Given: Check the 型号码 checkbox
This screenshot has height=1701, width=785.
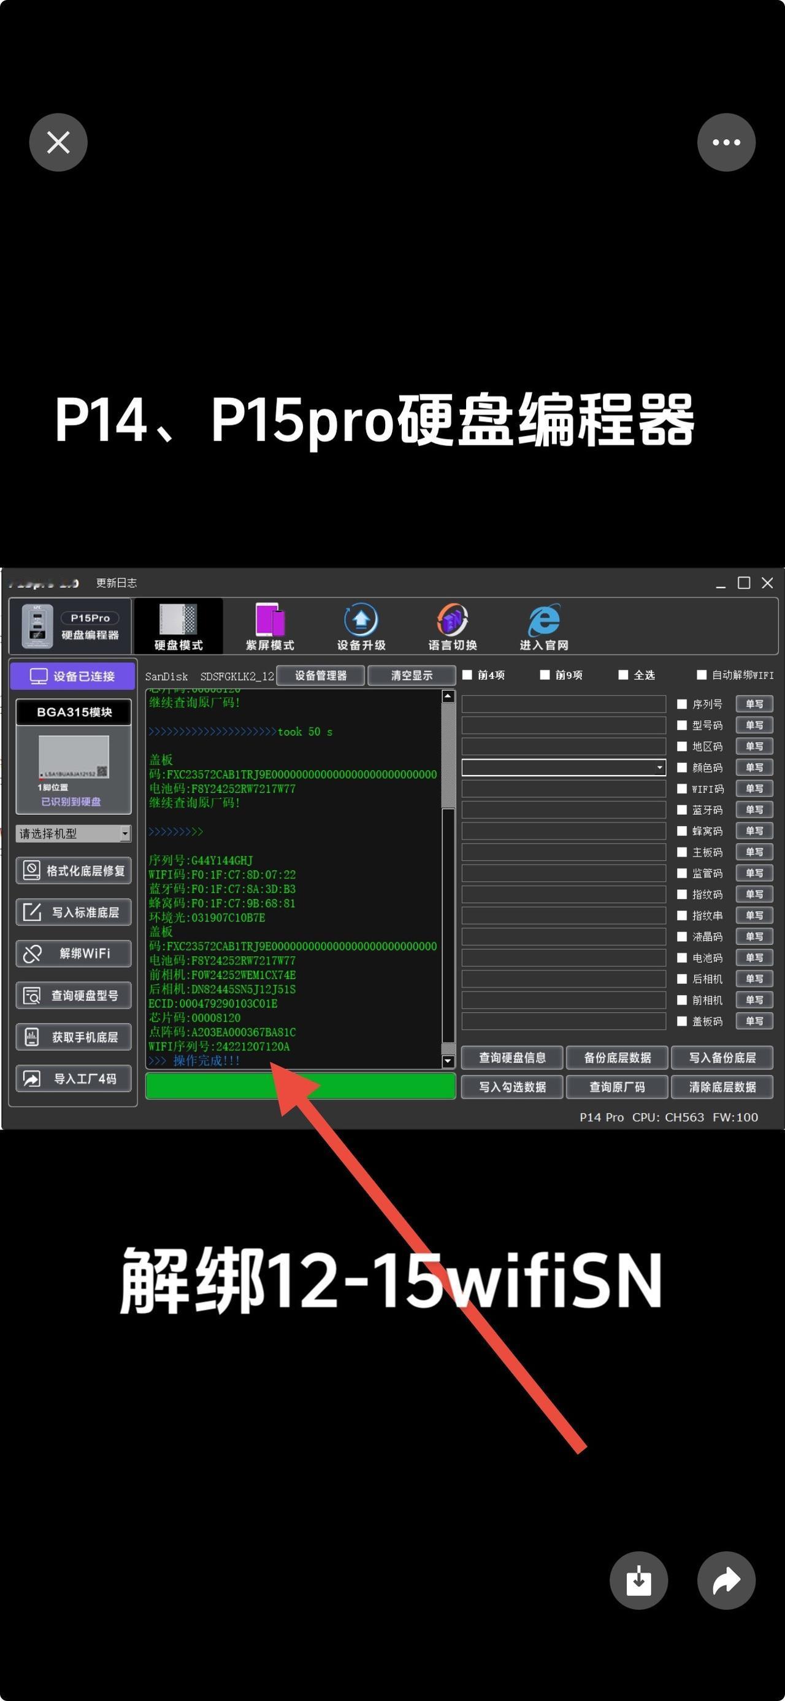Looking at the screenshot, I should [682, 725].
